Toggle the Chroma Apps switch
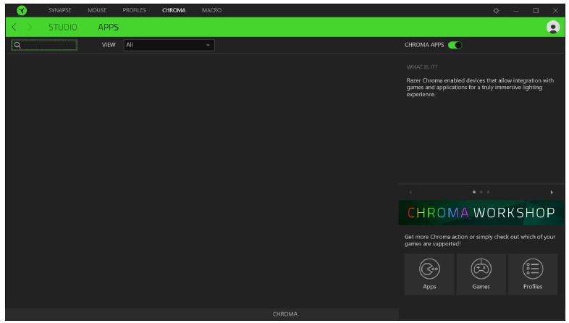The width and height of the screenshot is (569, 323). (x=455, y=45)
